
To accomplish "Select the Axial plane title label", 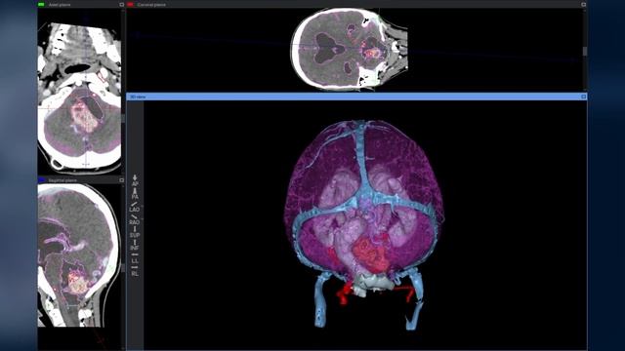I will 60,5.
